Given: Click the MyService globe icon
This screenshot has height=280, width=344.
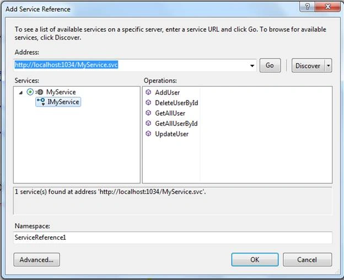Looking at the screenshot, I should pyautogui.click(x=40, y=92).
